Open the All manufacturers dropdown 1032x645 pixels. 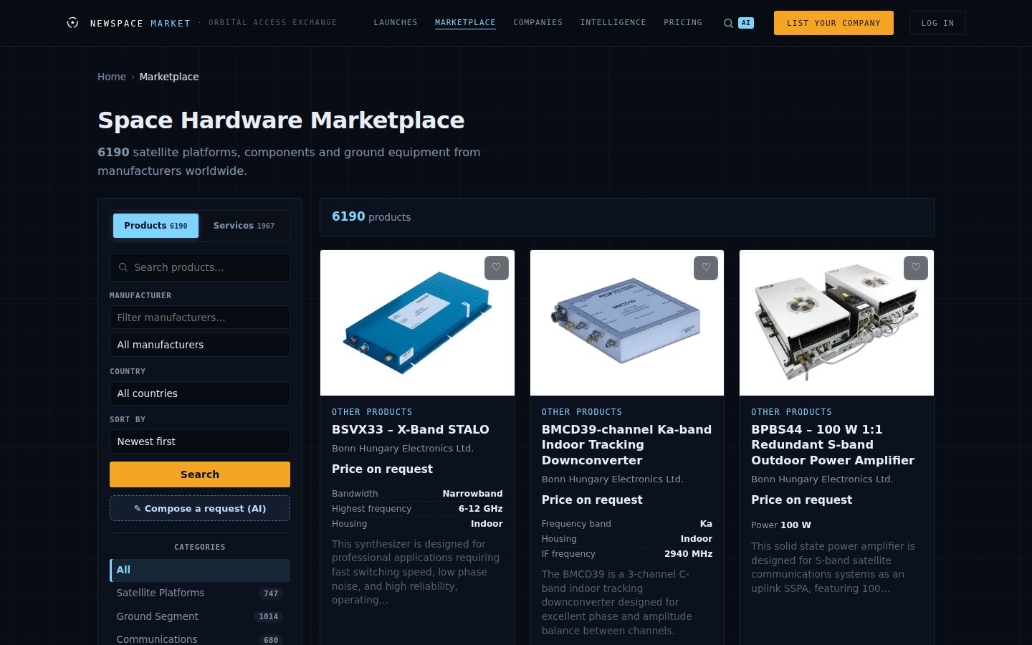pyautogui.click(x=200, y=345)
